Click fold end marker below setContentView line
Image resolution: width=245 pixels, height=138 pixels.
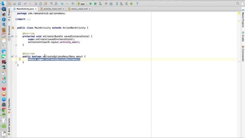[16, 45]
